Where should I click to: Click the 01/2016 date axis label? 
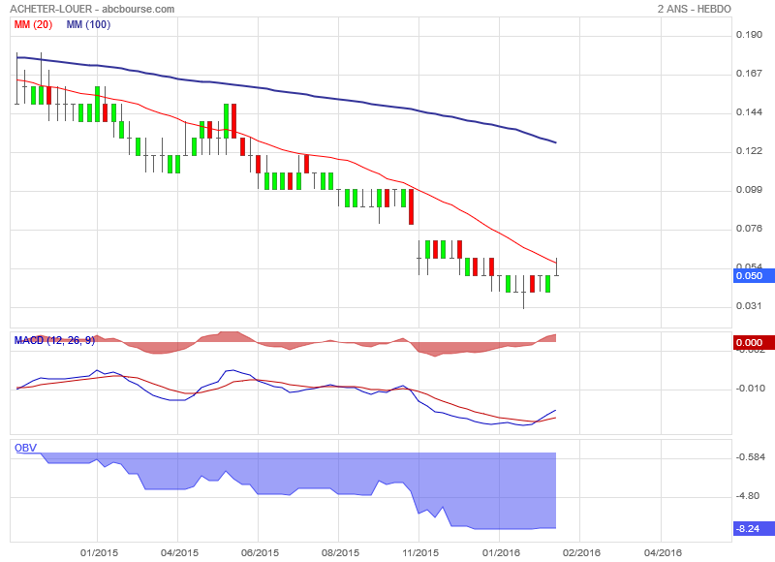(501, 552)
